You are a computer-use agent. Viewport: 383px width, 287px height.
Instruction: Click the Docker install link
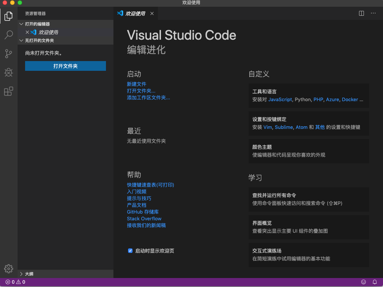point(350,100)
